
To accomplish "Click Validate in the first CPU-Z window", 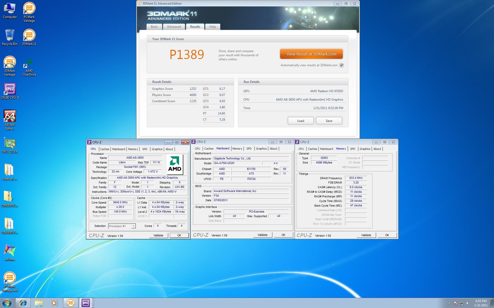I will point(158,235).
